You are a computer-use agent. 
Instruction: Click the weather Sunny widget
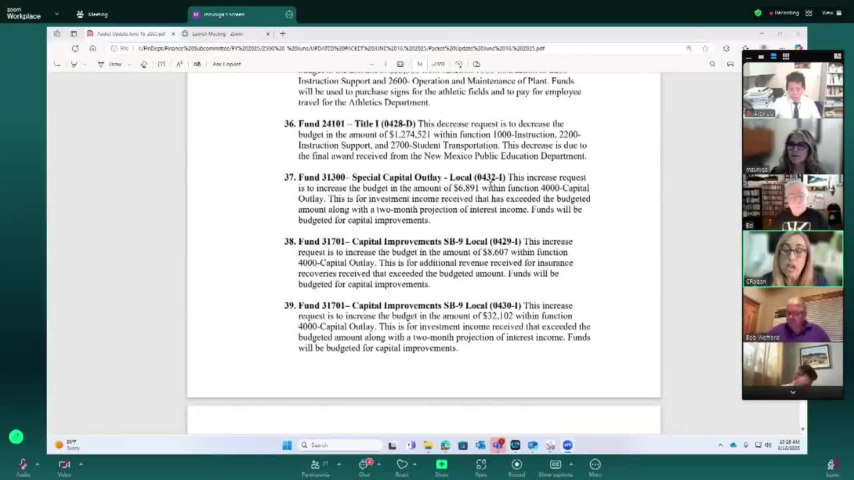67,445
